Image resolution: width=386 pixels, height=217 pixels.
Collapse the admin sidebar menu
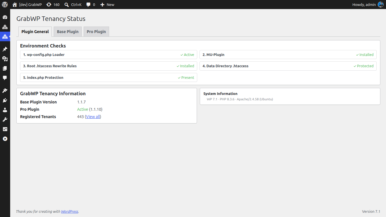(5, 139)
